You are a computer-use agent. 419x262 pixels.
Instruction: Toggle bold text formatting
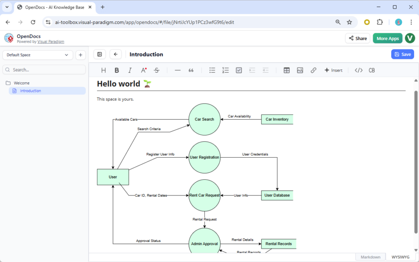(117, 70)
